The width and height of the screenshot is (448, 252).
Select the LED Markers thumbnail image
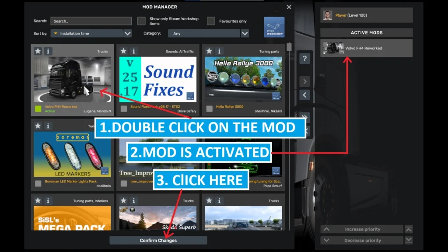coord(72,154)
